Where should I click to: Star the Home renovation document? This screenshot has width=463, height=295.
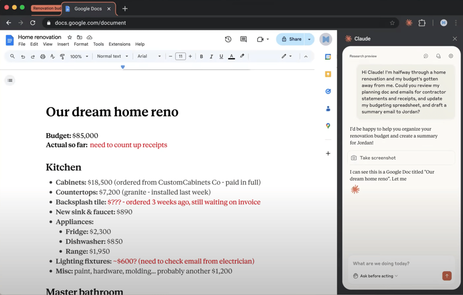[x=69, y=37]
